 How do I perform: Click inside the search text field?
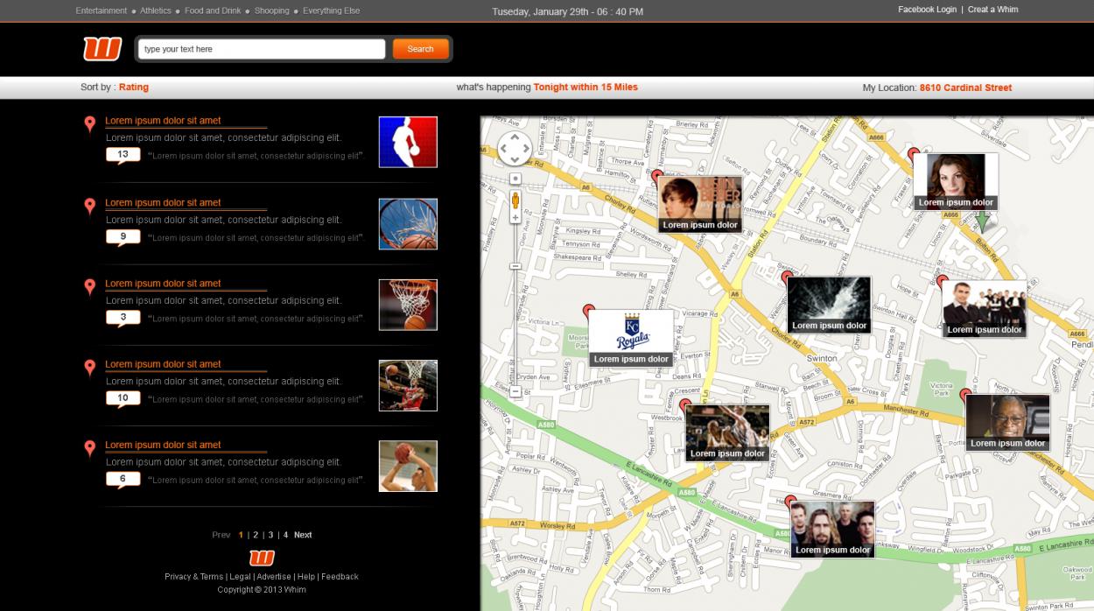pos(263,49)
